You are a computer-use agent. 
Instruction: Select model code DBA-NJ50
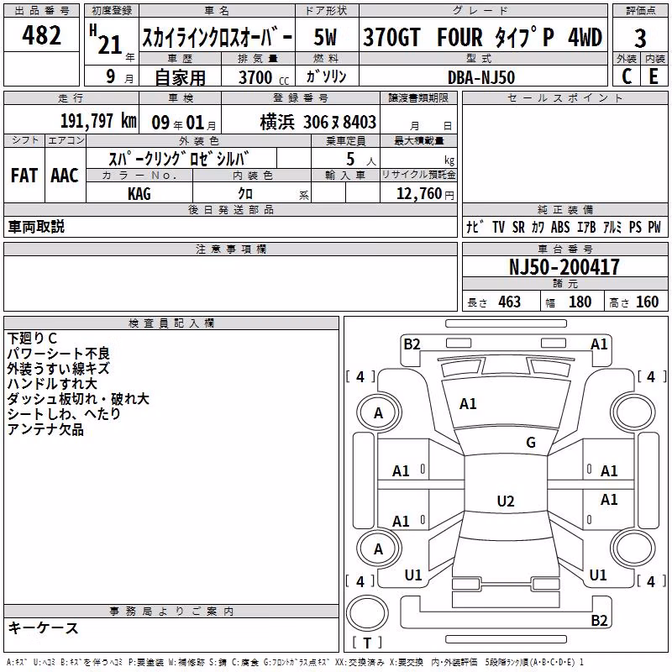coord(481,77)
